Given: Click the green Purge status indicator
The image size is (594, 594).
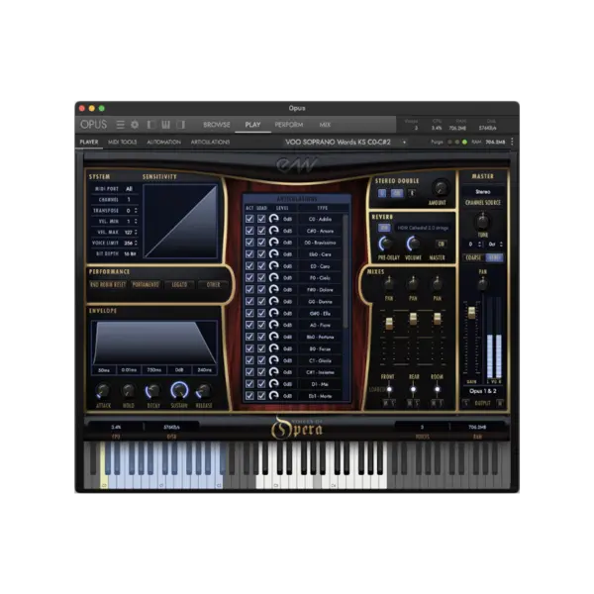Looking at the screenshot, I should 465,142.
